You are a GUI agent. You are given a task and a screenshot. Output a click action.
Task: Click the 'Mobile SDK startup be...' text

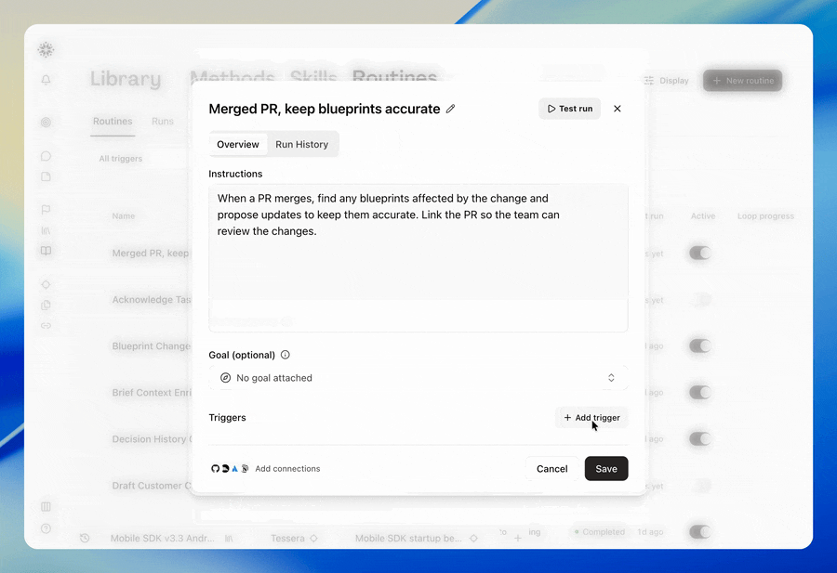(x=408, y=539)
